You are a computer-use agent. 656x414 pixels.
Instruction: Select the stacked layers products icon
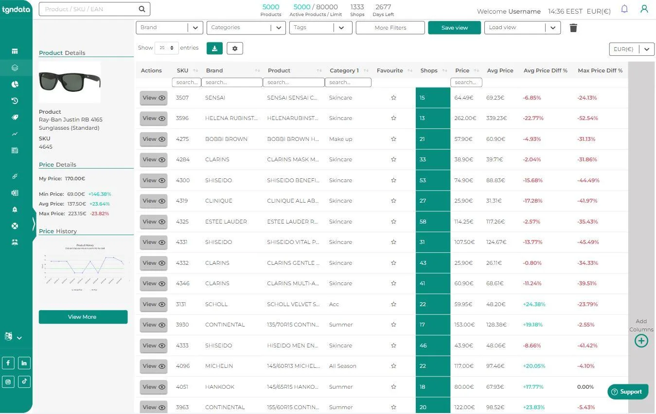15,68
